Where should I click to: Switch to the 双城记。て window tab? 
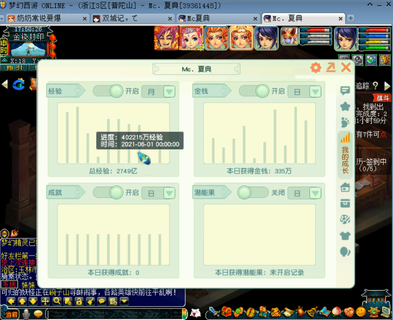132,18
